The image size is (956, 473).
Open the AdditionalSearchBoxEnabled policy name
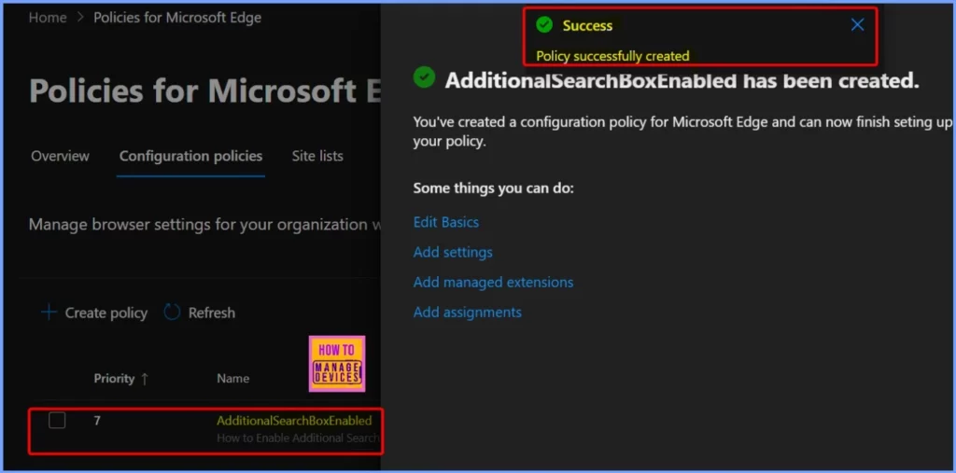[x=294, y=421]
